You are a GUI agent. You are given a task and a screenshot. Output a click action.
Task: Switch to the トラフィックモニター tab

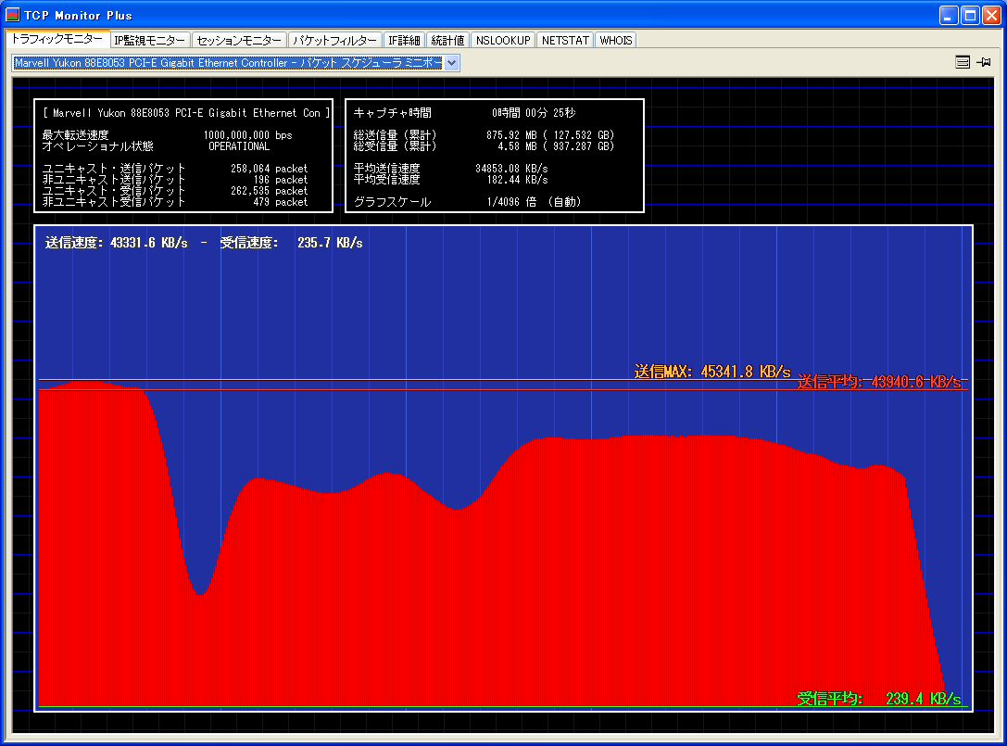[57, 40]
